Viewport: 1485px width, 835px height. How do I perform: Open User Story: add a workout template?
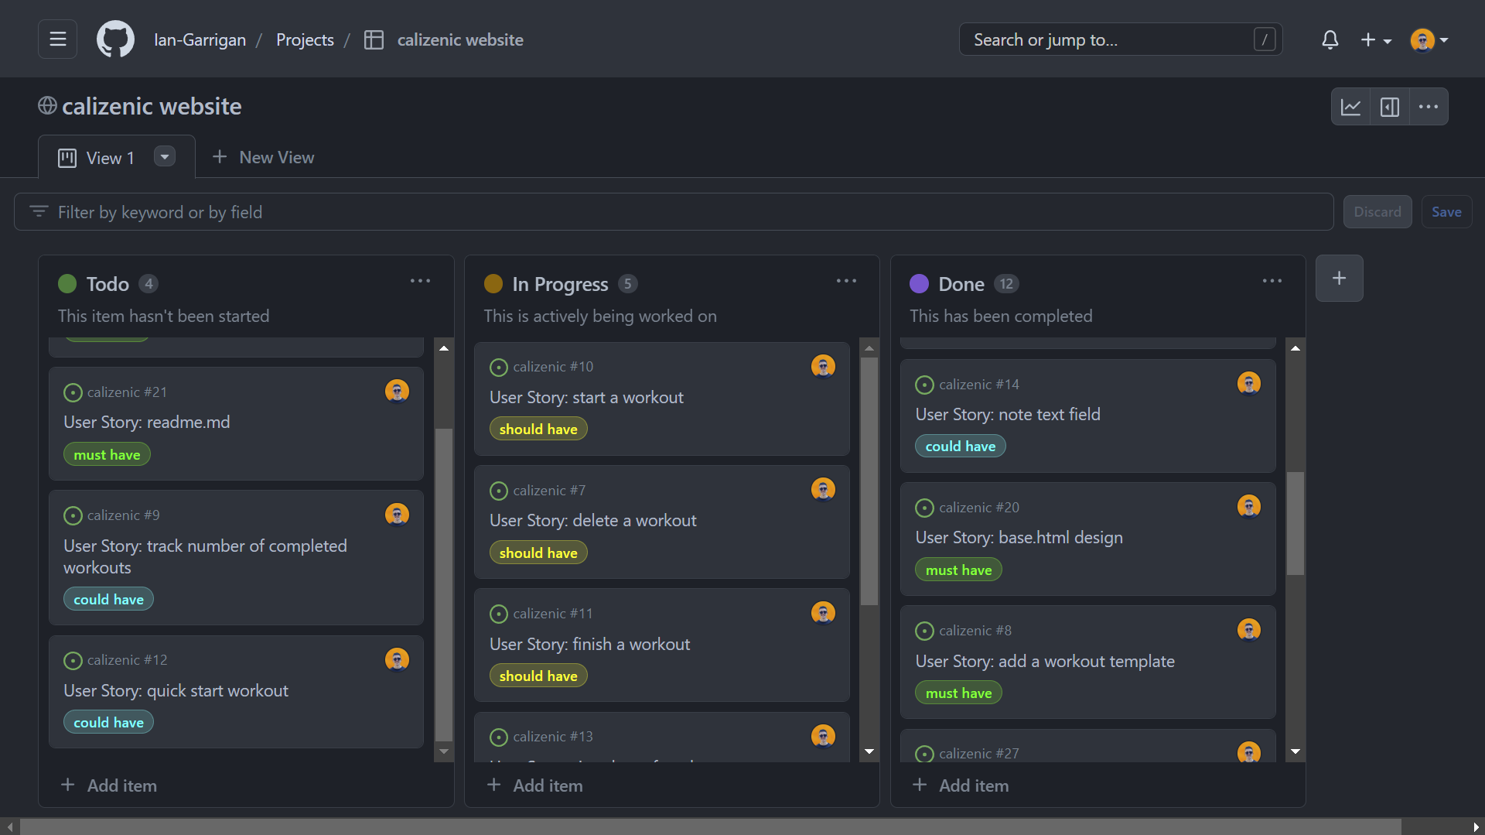pos(1045,661)
